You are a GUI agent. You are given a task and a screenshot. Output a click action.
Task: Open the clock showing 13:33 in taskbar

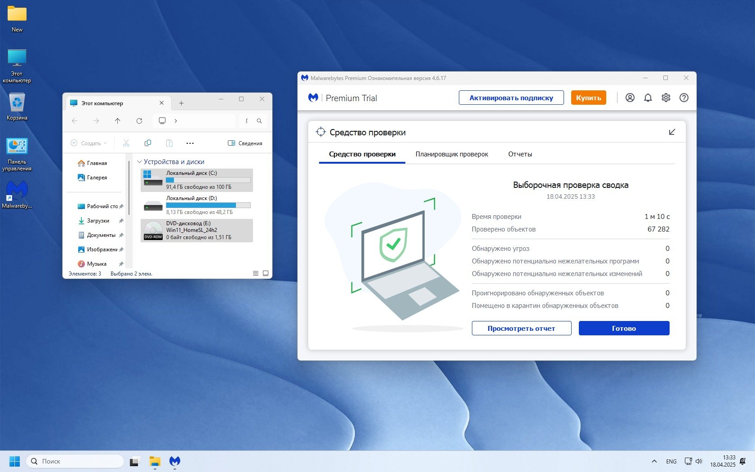click(x=723, y=461)
